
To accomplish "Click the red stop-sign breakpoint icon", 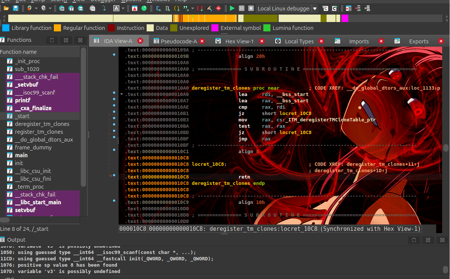I will point(219,8).
